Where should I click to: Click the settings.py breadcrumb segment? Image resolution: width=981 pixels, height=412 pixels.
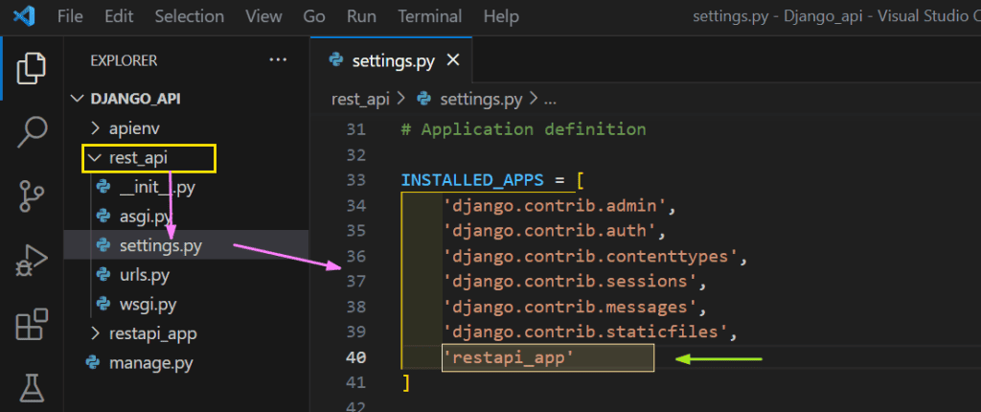click(481, 99)
